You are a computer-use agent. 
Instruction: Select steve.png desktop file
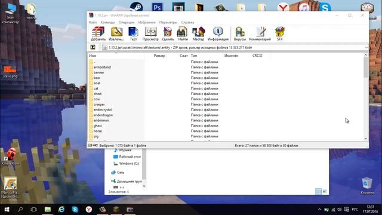10,72
